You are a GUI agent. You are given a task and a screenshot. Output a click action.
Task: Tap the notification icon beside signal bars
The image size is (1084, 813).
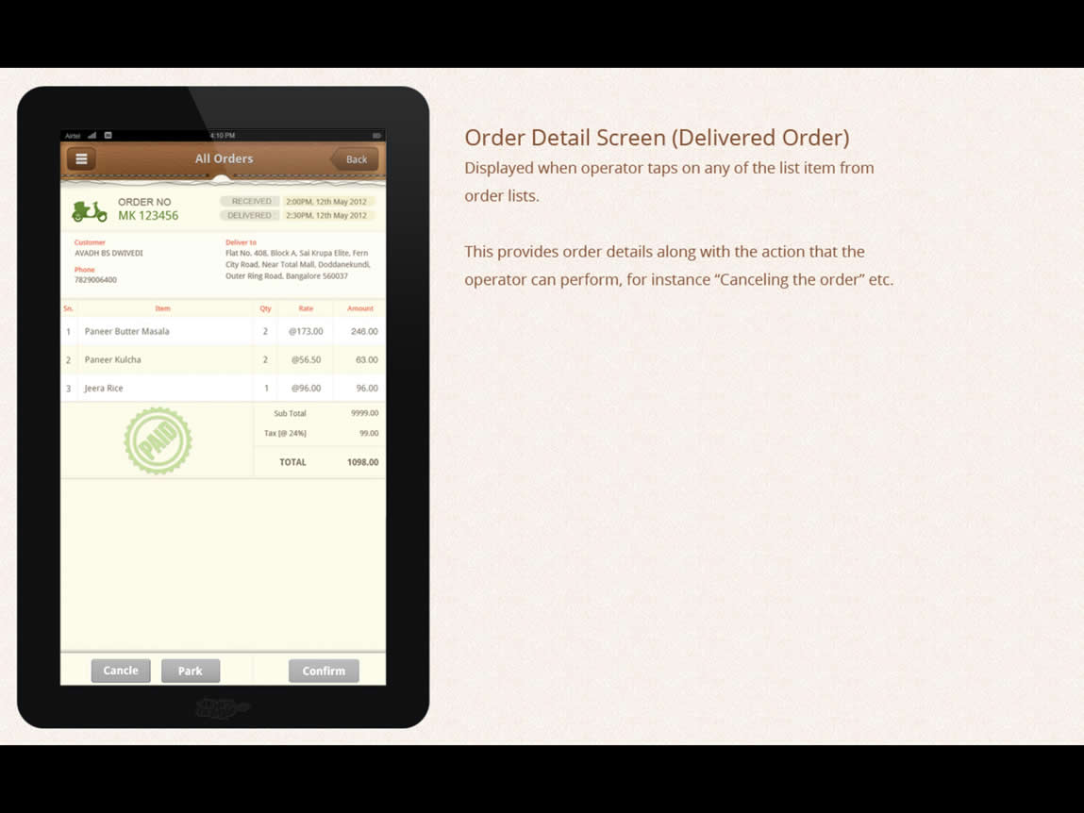point(108,136)
